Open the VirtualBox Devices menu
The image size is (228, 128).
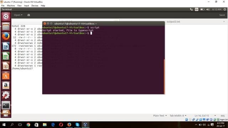[35, 6]
